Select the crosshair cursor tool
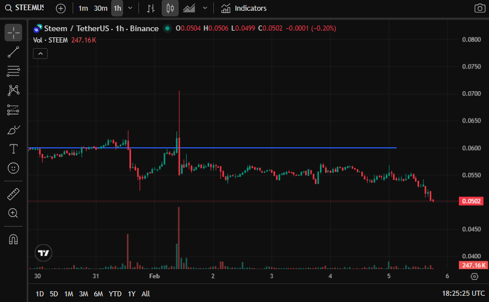Screen dimensions: 489x302 pos(13,33)
